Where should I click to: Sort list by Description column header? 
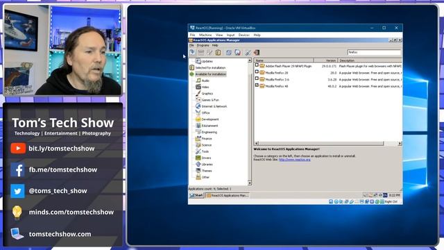click(370, 60)
